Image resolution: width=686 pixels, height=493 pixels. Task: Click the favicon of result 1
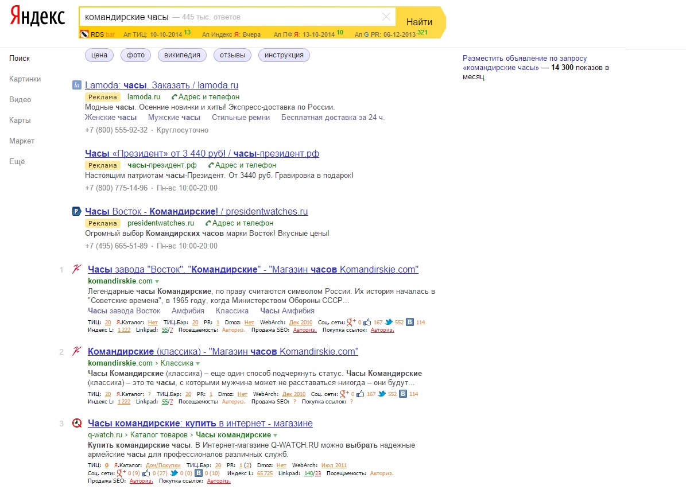click(x=77, y=269)
